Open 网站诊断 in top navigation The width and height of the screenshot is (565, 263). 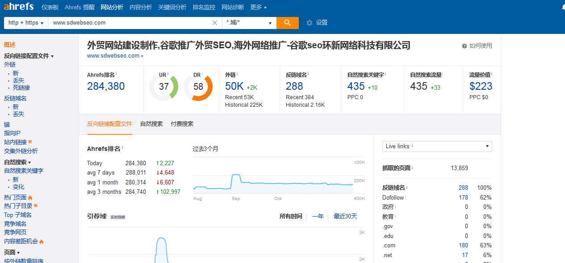click(233, 7)
